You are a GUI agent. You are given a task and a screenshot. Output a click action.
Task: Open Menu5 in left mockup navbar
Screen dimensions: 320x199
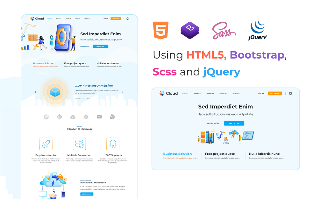tap(87, 19)
